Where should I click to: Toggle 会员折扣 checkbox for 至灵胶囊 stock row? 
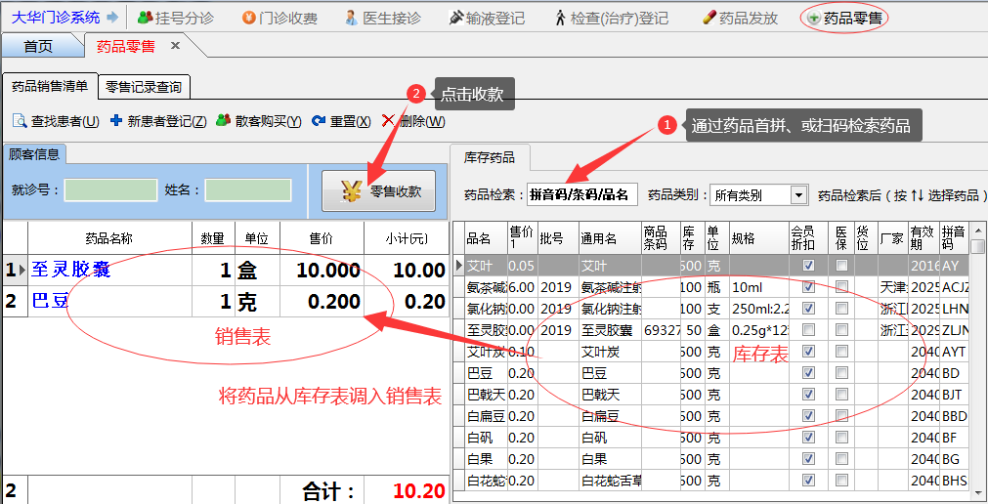808,330
